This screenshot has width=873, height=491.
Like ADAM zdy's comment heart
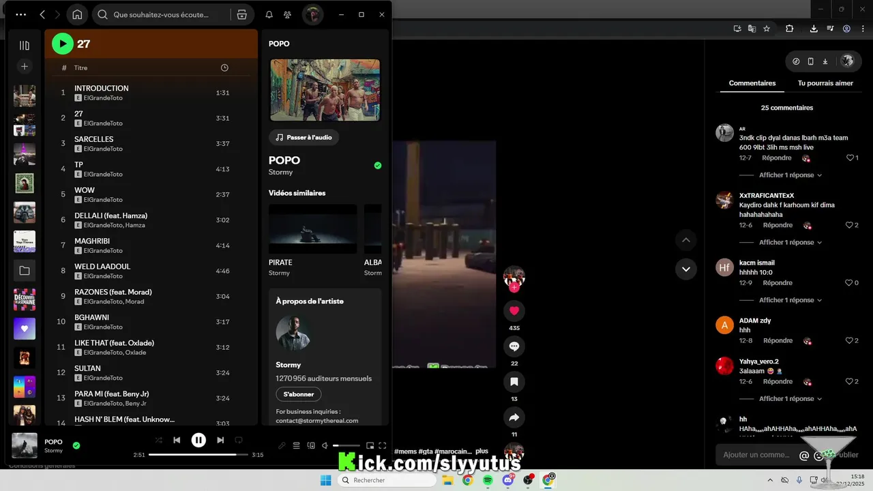pyautogui.click(x=850, y=340)
